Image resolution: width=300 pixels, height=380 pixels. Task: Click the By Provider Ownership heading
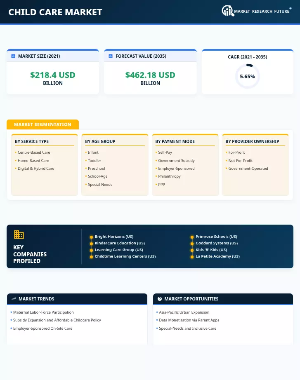point(252,141)
